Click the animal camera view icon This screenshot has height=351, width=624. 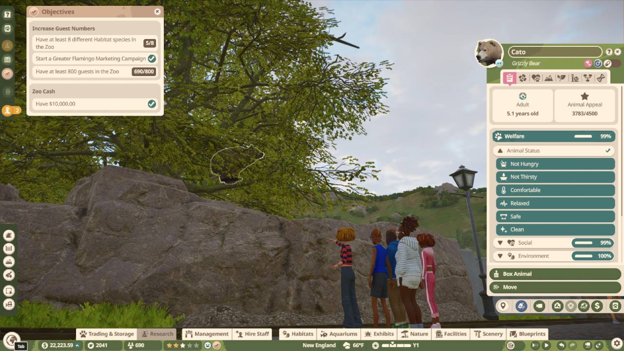pos(539,306)
